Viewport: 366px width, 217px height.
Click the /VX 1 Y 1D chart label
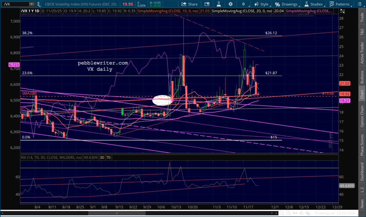[x=30, y=11]
